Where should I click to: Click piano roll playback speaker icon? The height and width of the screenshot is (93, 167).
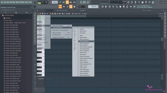click(69, 14)
